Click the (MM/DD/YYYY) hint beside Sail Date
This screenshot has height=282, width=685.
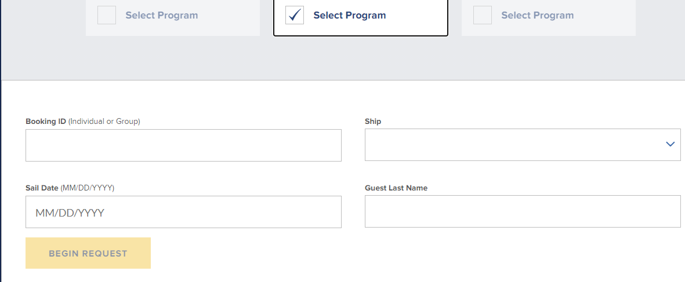pos(88,188)
